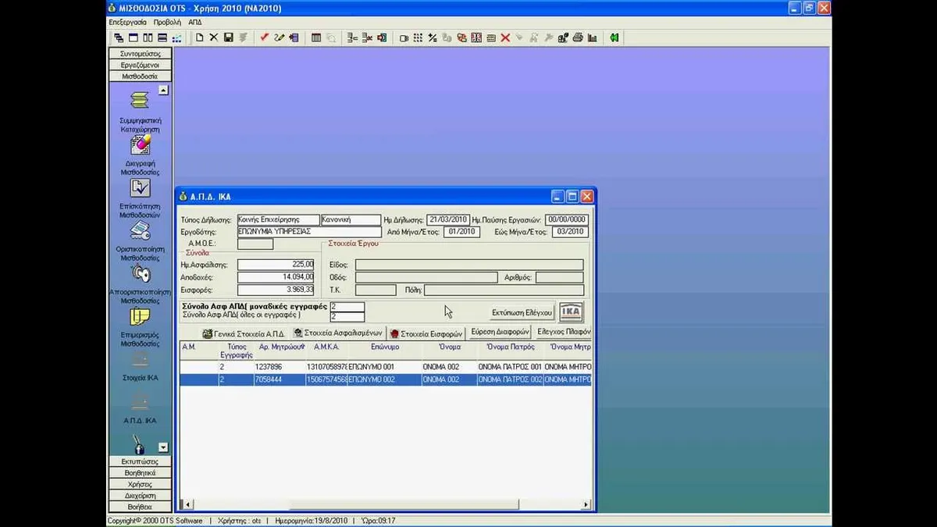Click the IKA logo button
Screen dimensions: 937x527
point(572,312)
